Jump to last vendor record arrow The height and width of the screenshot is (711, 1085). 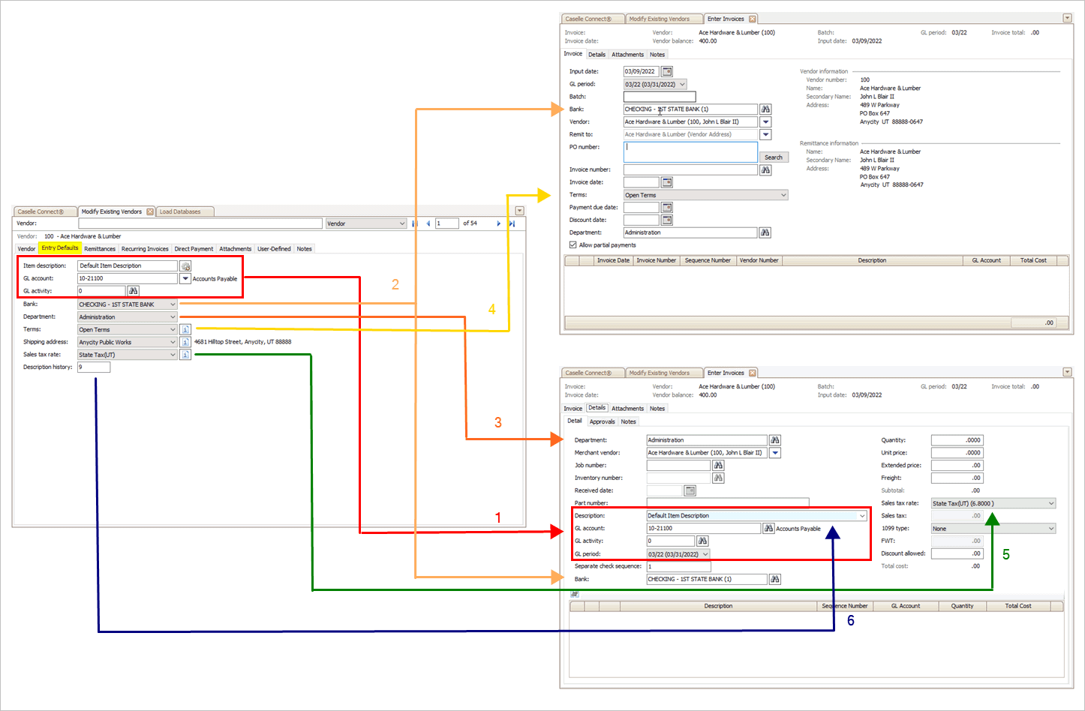click(512, 223)
